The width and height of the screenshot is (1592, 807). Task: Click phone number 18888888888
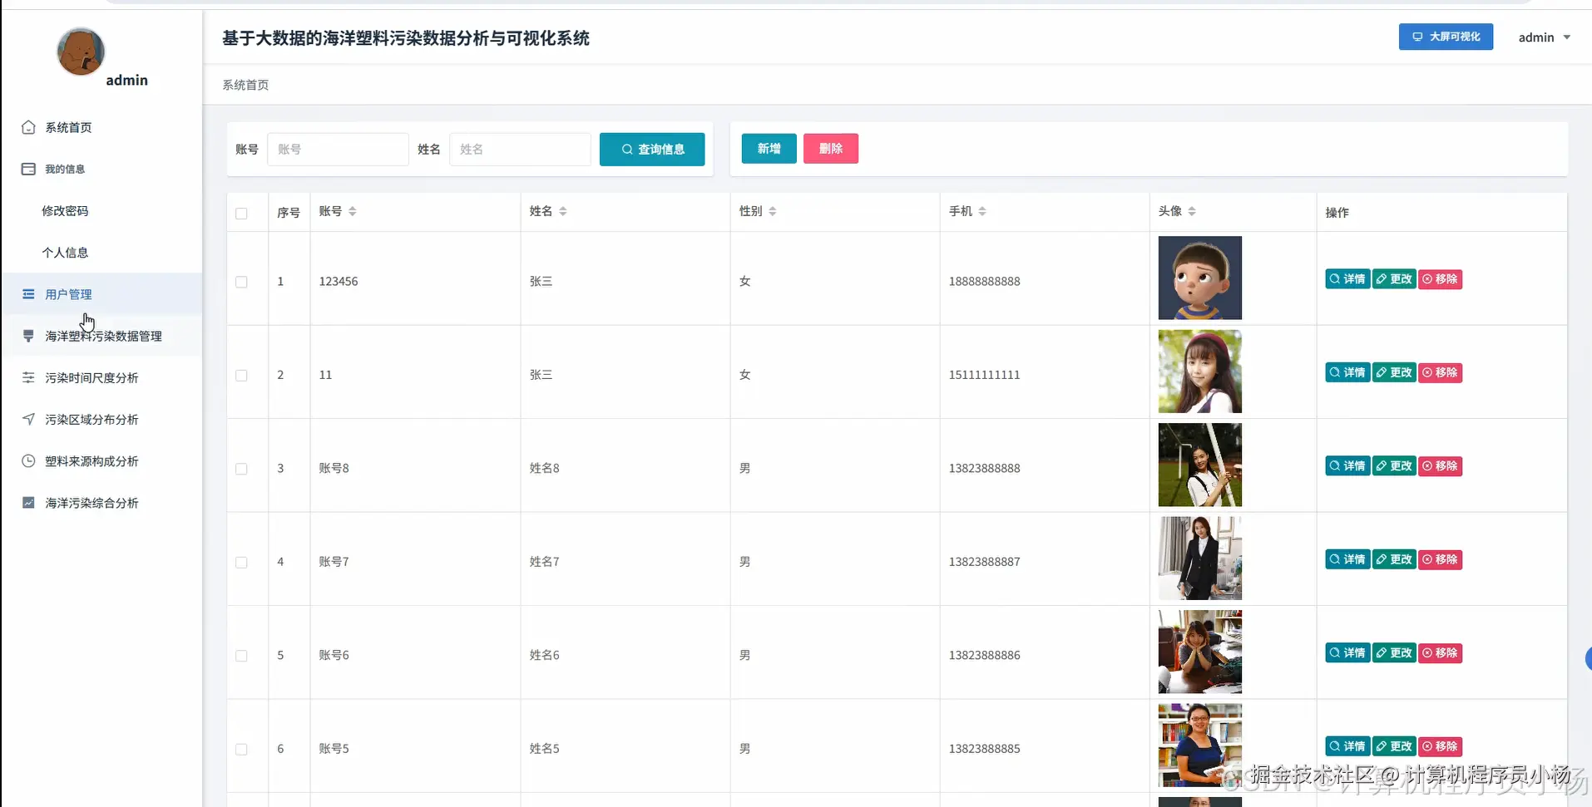[x=984, y=282]
